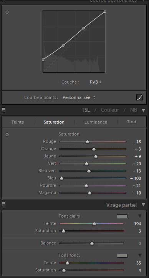Click the Vert value field showing -20
149x278 pixels.
(x=137, y=164)
